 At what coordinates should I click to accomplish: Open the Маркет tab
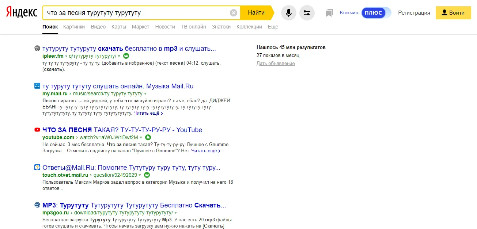click(141, 27)
